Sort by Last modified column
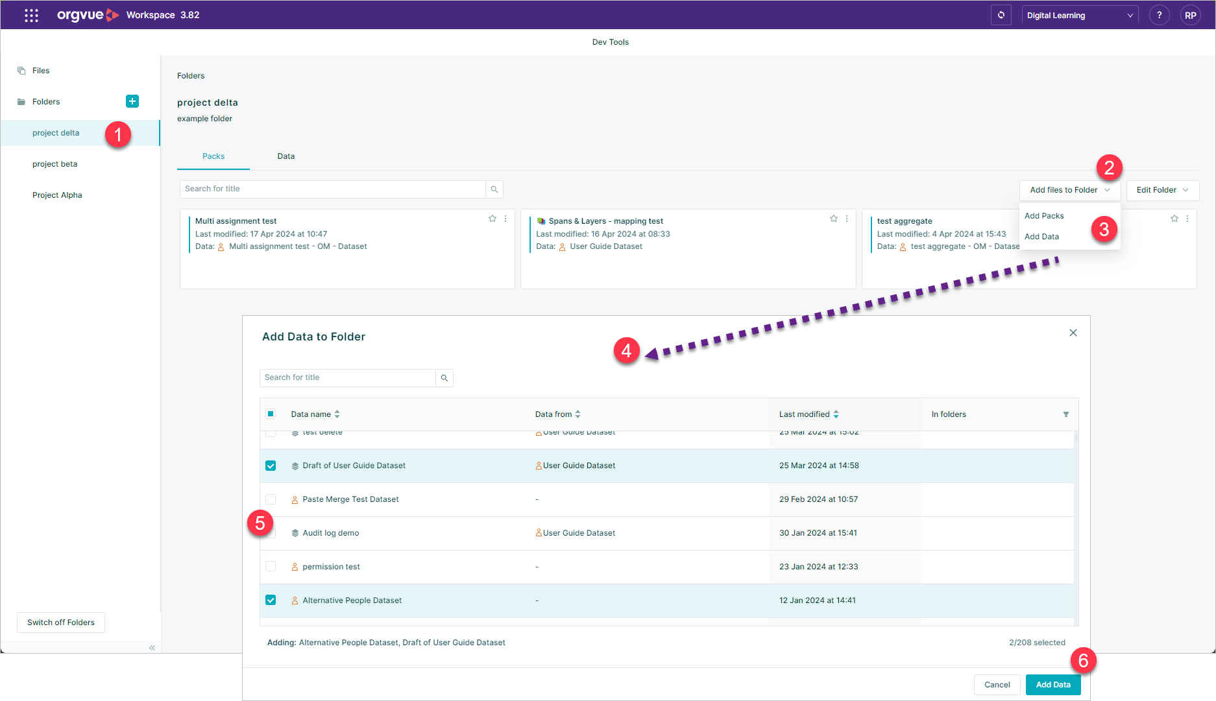Image resolution: width=1216 pixels, height=701 pixels. coord(809,414)
